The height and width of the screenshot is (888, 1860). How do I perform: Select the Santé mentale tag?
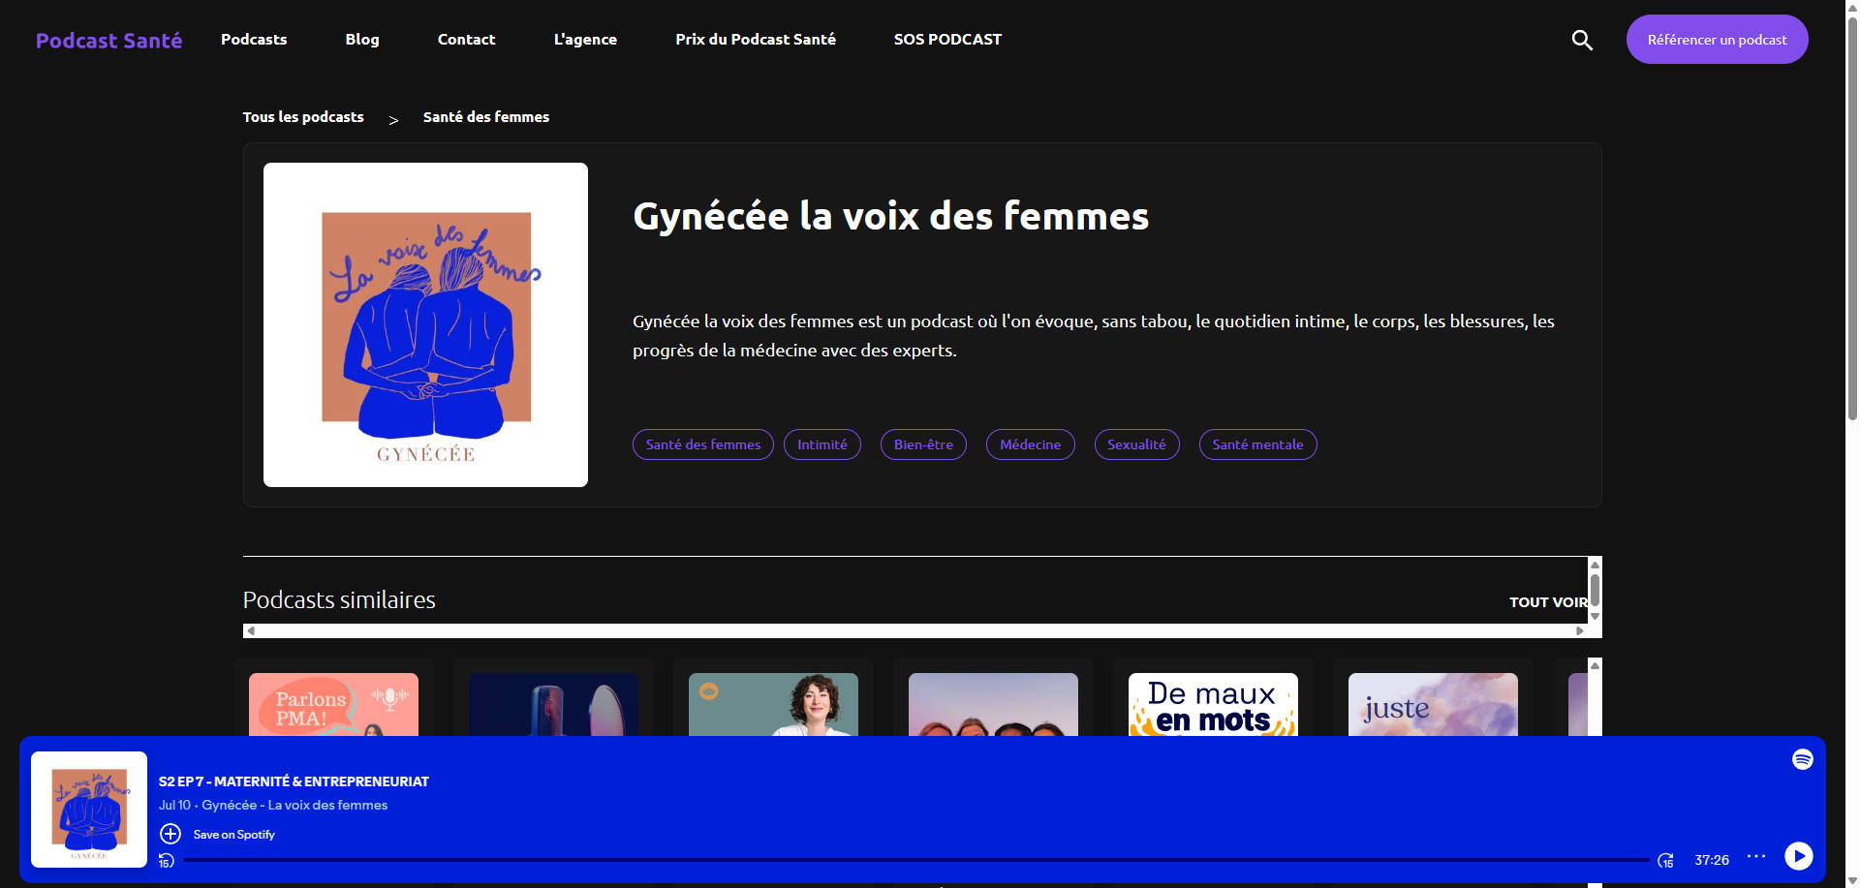(1257, 444)
